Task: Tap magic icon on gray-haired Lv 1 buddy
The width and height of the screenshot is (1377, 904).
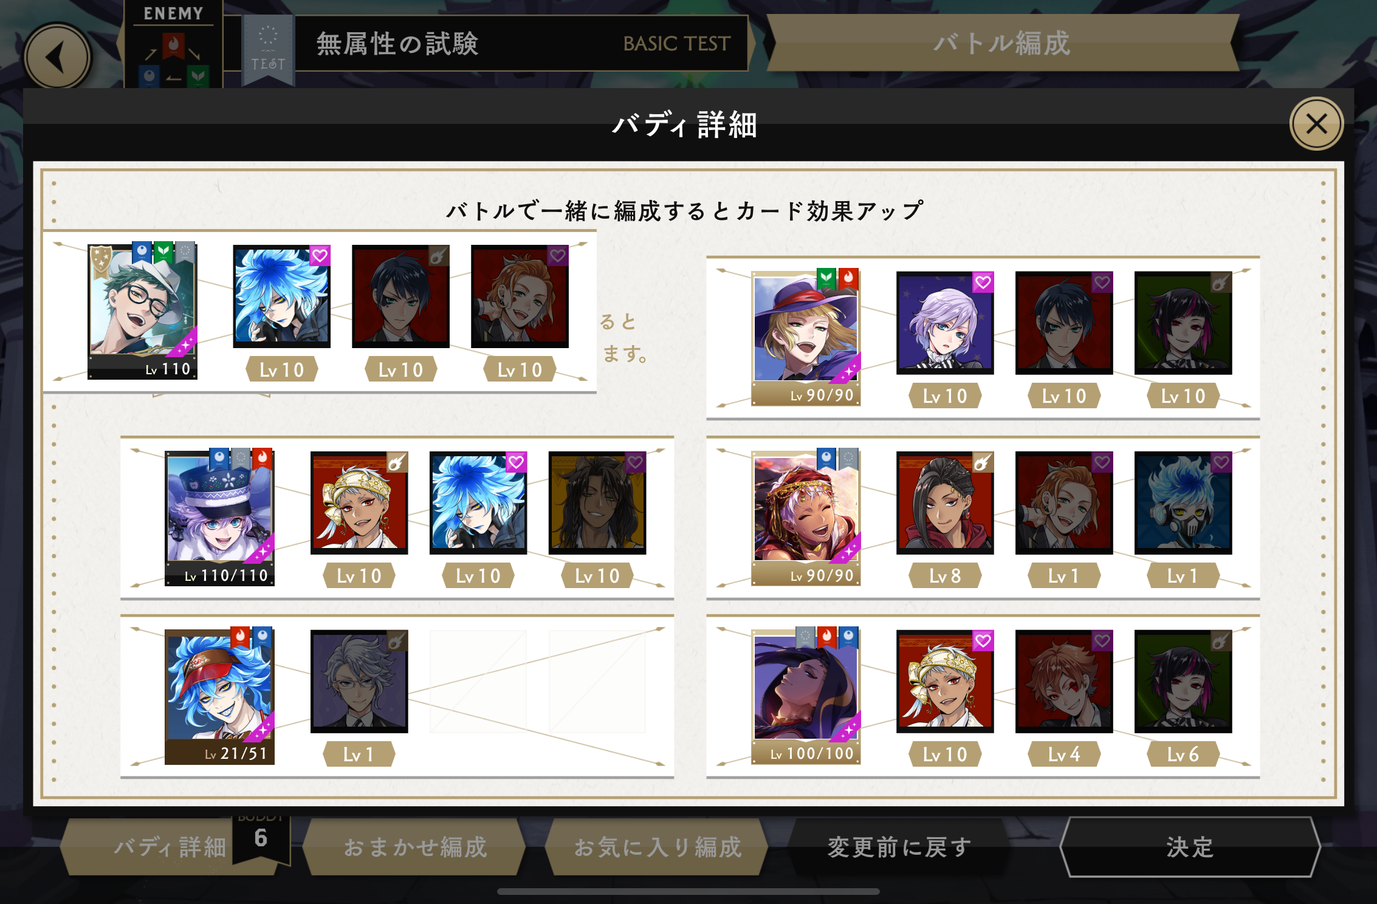Action: (397, 641)
